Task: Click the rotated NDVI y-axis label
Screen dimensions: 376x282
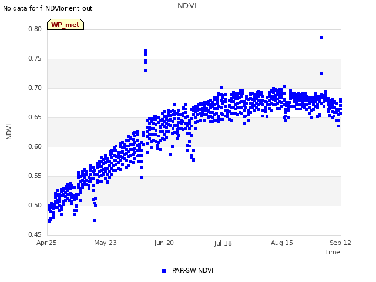Action: click(x=9, y=132)
